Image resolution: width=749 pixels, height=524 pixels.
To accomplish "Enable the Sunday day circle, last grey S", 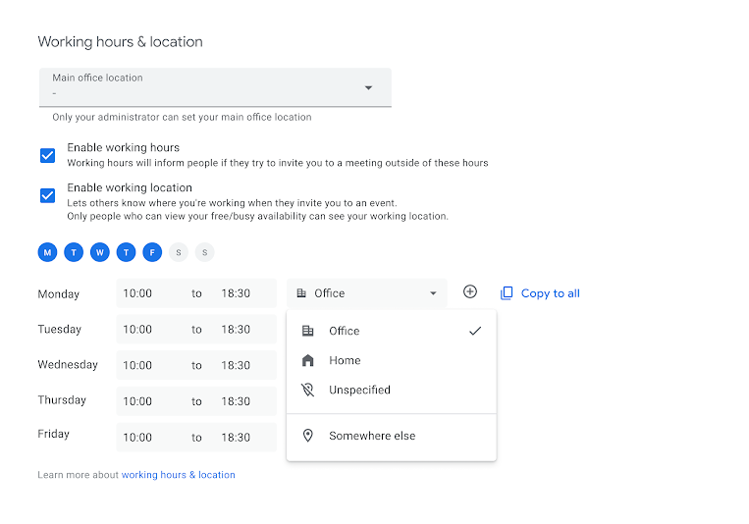I will (x=205, y=252).
